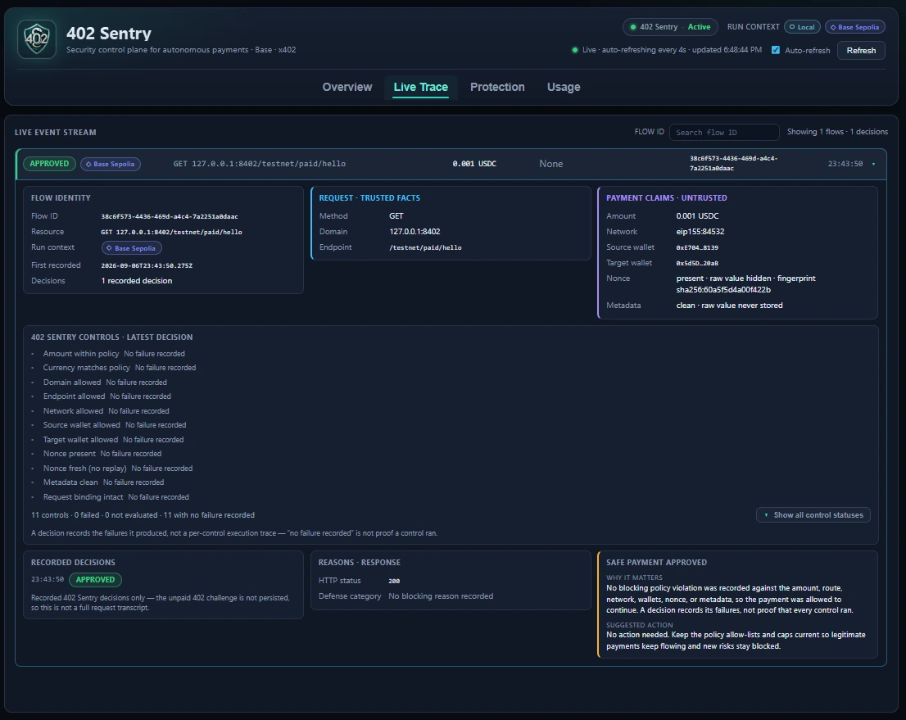Click the 402 Sentry Active status badge
The height and width of the screenshot is (720, 906).
point(670,27)
